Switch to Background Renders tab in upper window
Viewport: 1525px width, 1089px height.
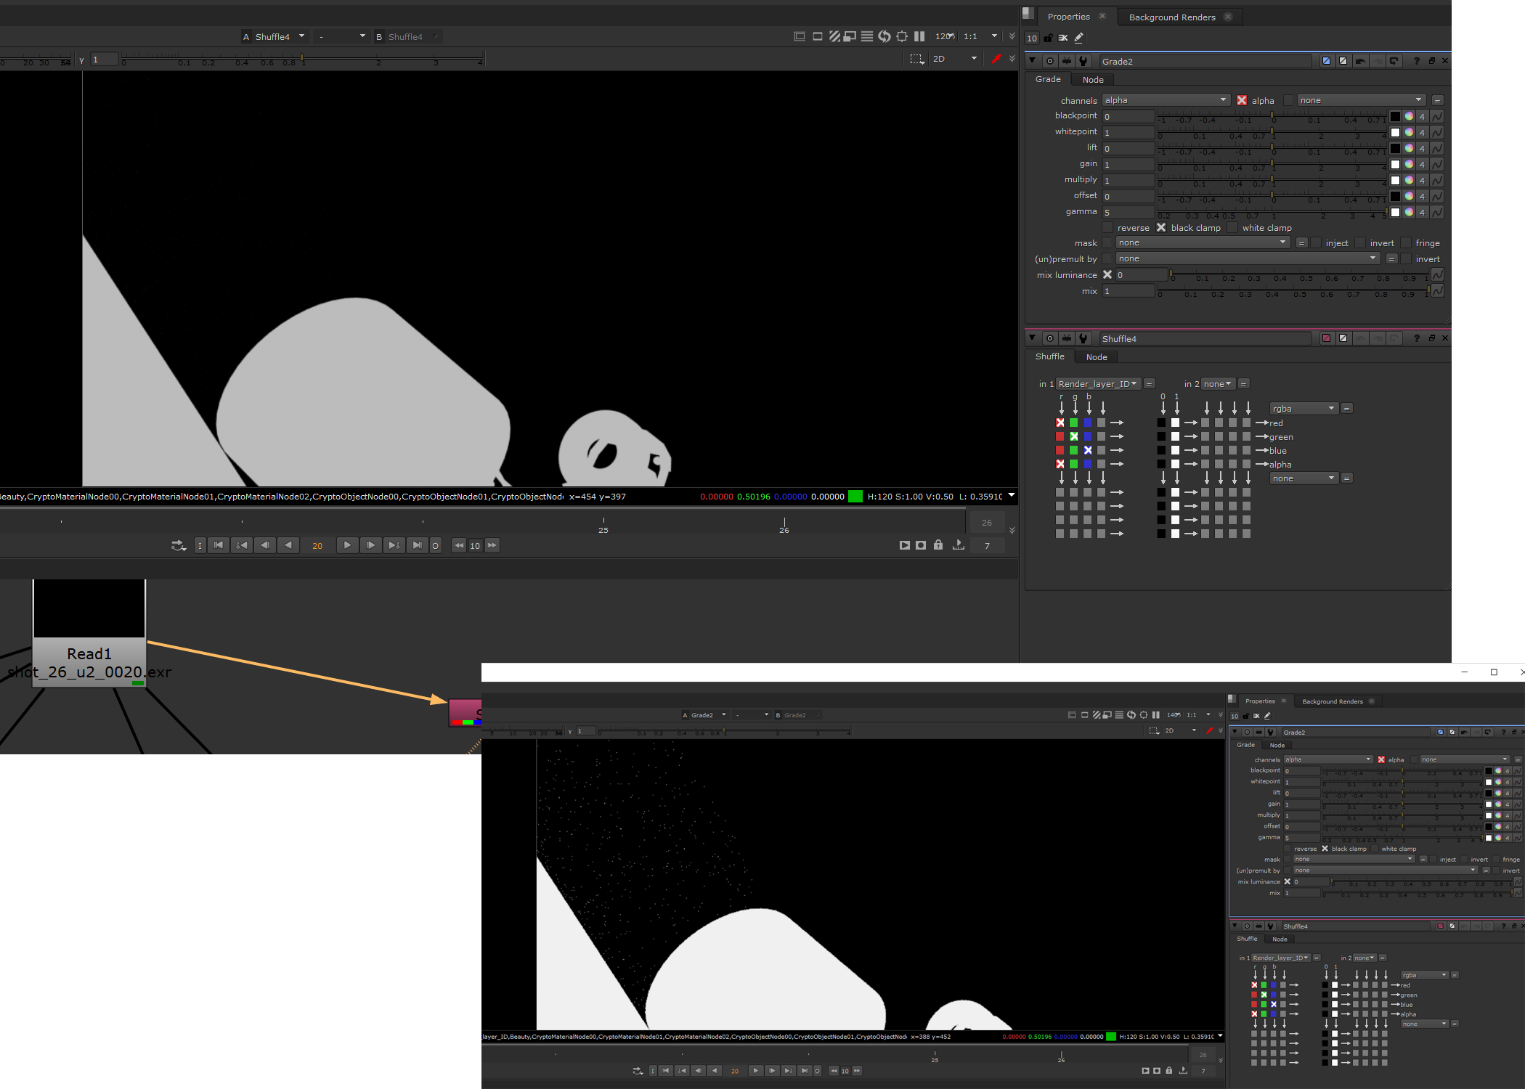pos(1172,17)
